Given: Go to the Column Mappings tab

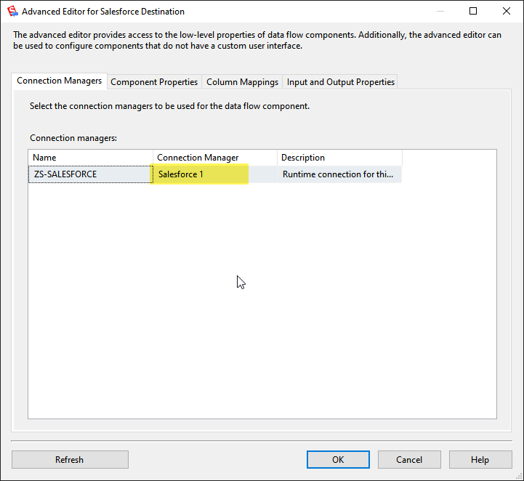Looking at the screenshot, I should click(242, 82).
